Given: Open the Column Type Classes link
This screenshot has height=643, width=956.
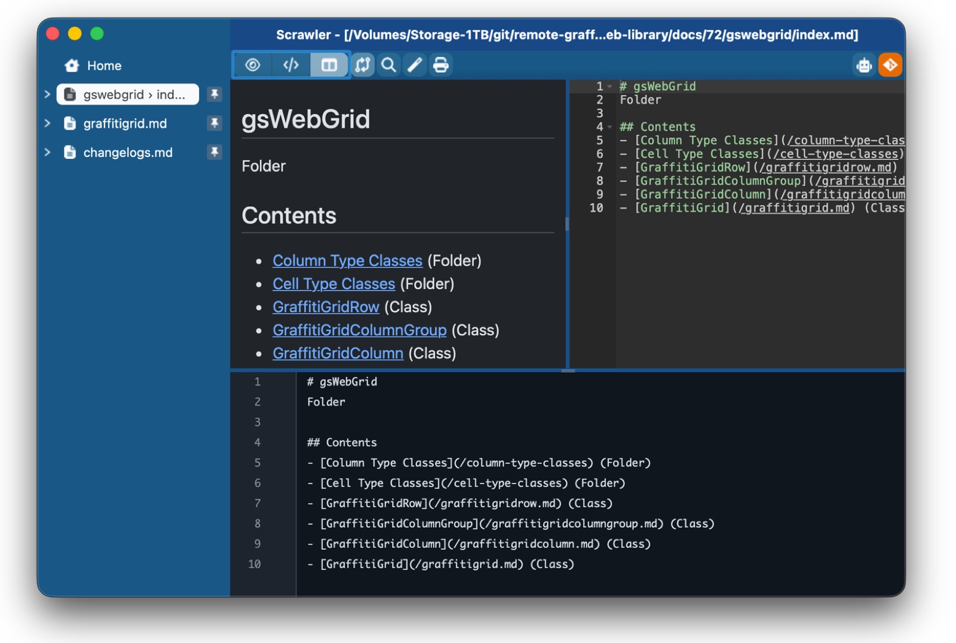Looking at the screenshot, I should (347, 261).
